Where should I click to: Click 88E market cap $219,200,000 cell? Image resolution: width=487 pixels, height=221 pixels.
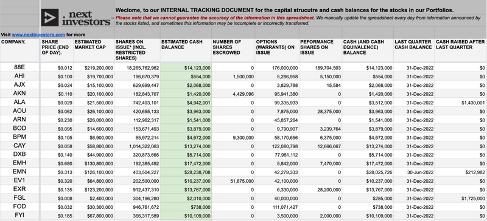pyautogui.click(x=94, y=67)
